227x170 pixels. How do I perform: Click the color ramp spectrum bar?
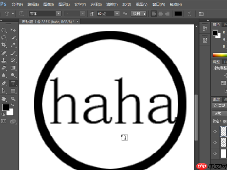(x=219, y=55)
